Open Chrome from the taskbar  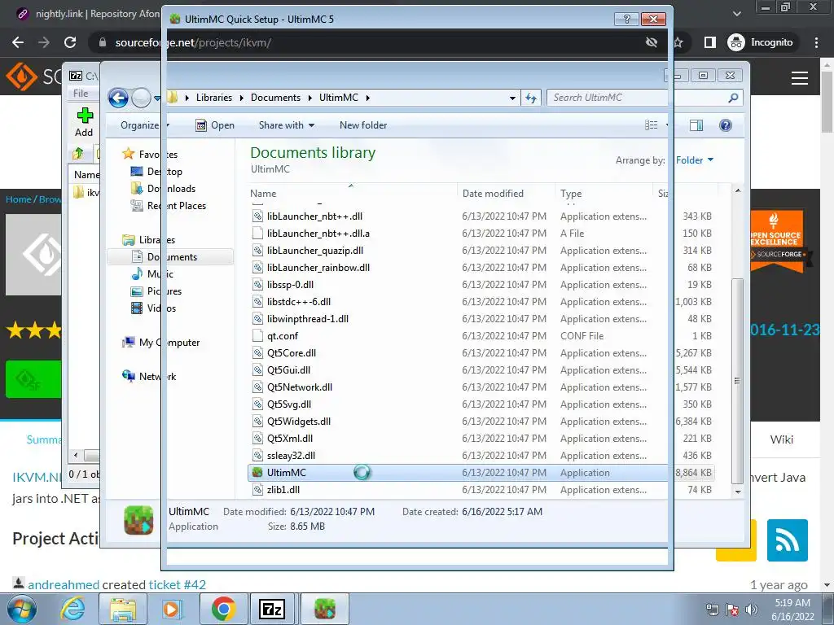(x=223, y=609)
